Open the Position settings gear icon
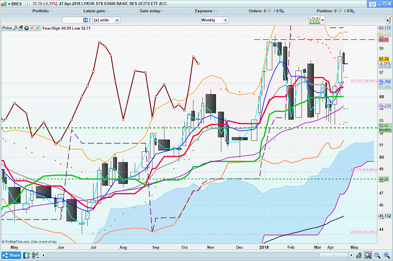 click(352, 11)
